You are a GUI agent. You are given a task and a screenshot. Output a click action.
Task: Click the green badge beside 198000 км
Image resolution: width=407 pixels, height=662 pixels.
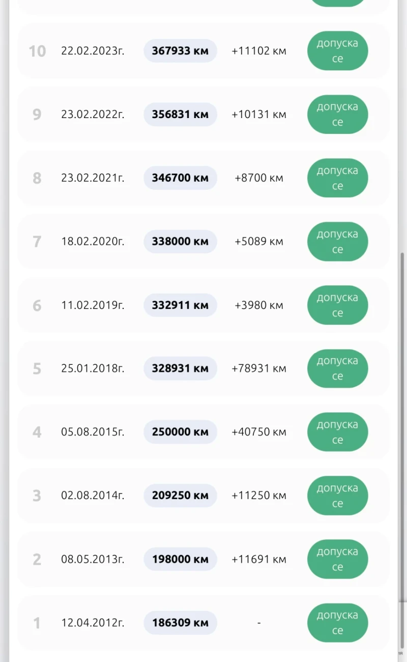pyautogui.click(x=337, y=559)
